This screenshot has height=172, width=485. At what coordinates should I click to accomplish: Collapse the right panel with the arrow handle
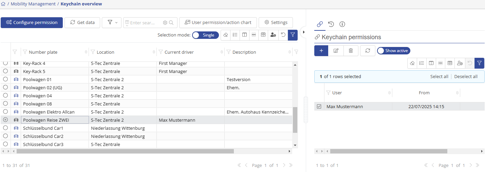point(304,32)
